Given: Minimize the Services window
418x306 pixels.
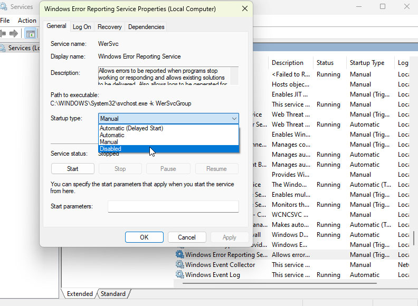Looking at the screenshot, I should click(x=359, y=6).
